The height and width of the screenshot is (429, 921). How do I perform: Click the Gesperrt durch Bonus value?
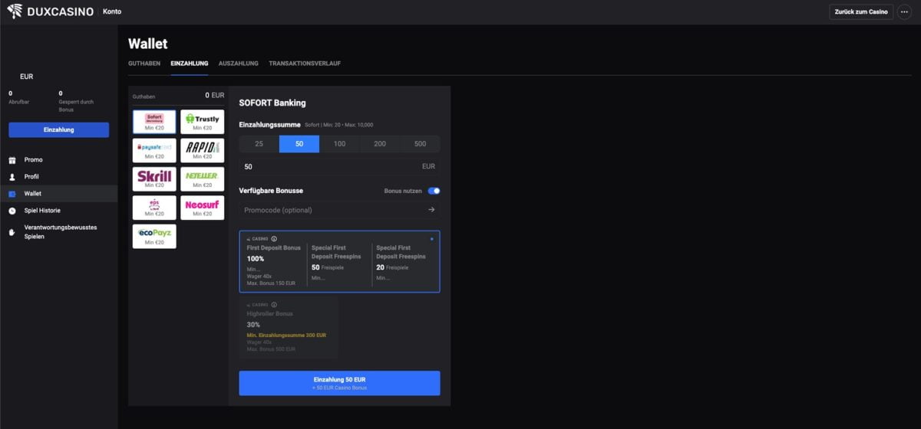click(61, 93)
